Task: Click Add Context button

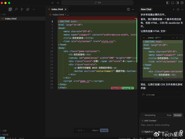Action: tap(149, 121)
